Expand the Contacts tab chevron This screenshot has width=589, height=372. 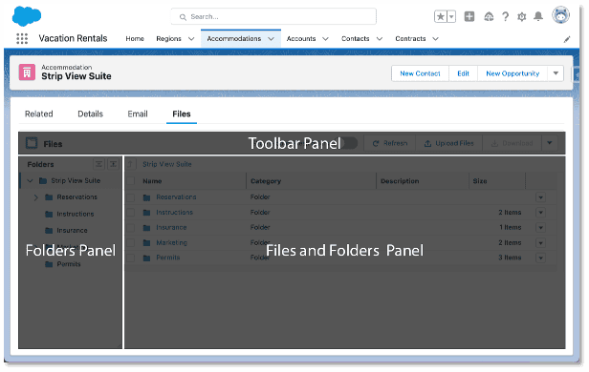(380, 39)
